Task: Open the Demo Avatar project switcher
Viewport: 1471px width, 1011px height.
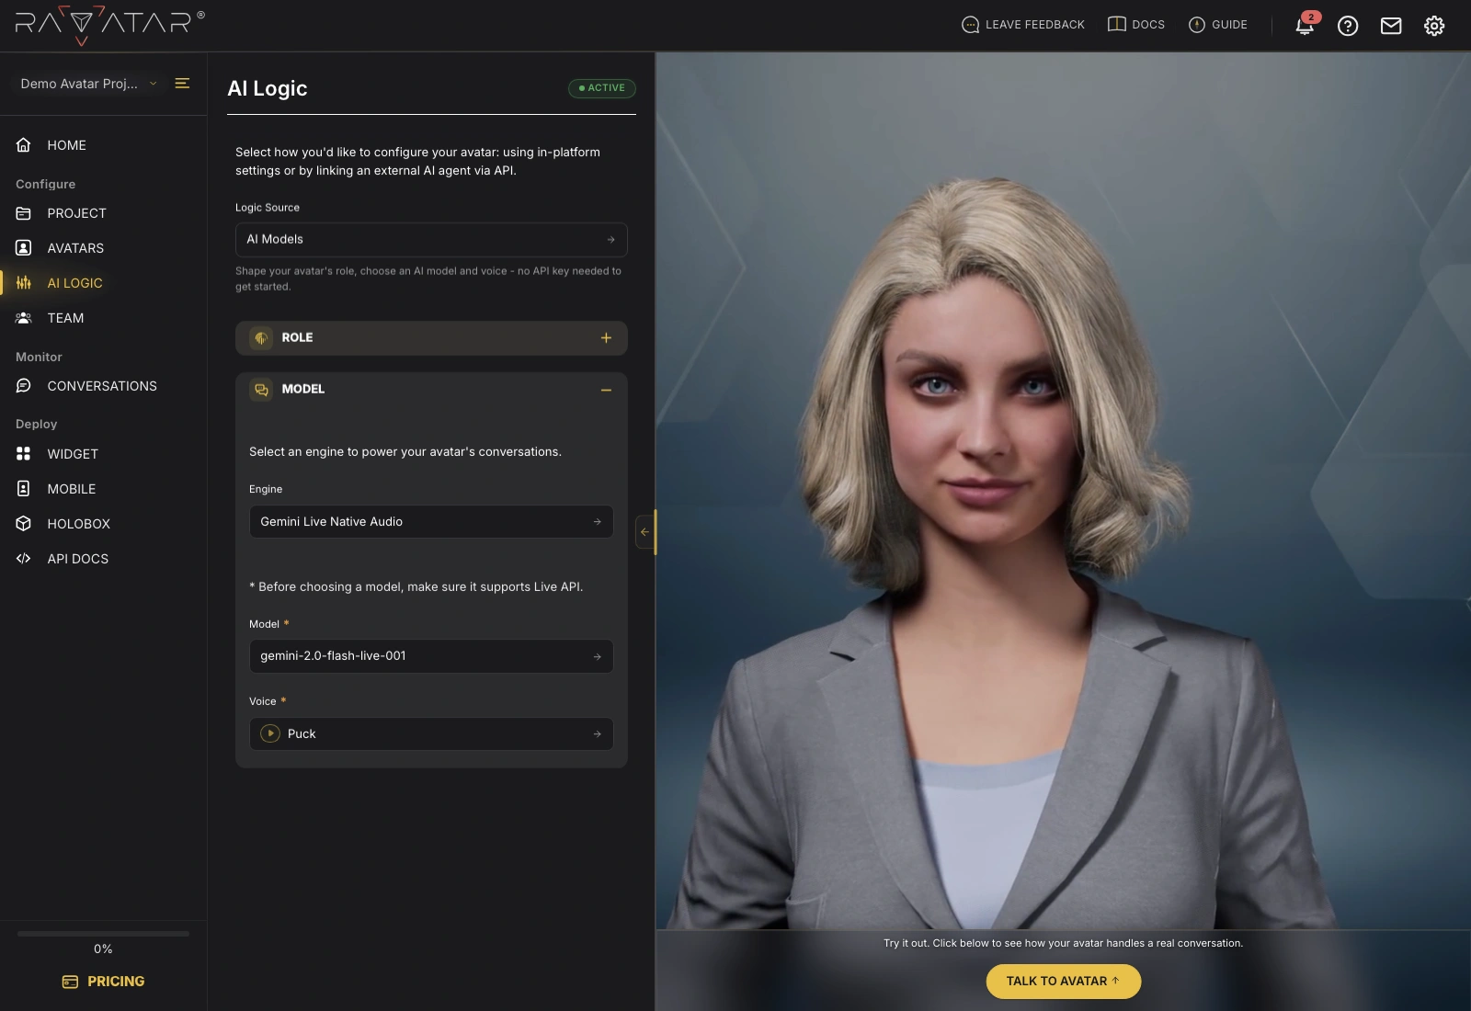Action: coord(88,84)
